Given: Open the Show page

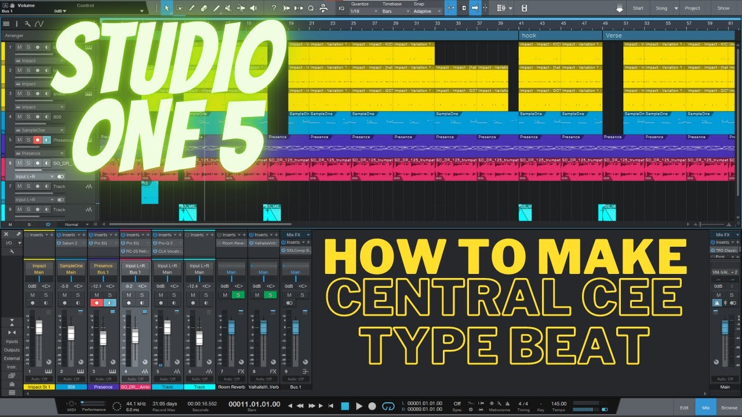Looking at the screenshot, I should tap(723, 8).
